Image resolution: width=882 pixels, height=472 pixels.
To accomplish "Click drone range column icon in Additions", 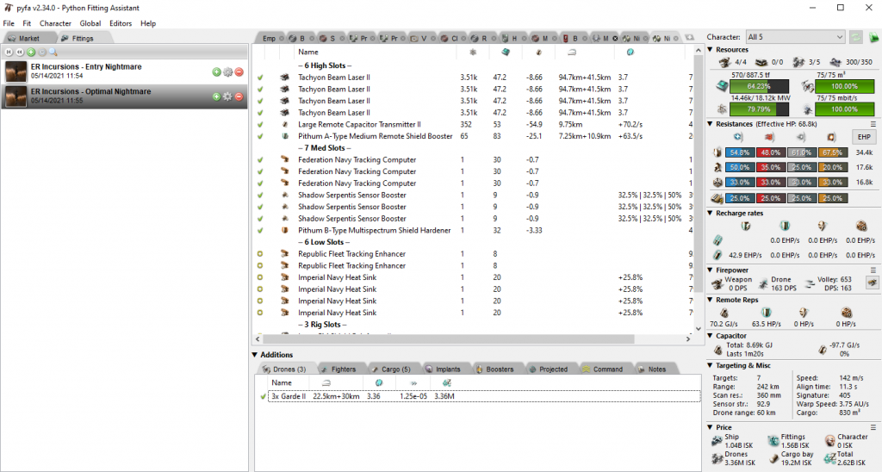I will (326, 382).
